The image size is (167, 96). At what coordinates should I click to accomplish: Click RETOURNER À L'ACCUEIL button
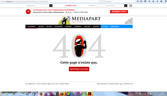click(x=79, y=69)
